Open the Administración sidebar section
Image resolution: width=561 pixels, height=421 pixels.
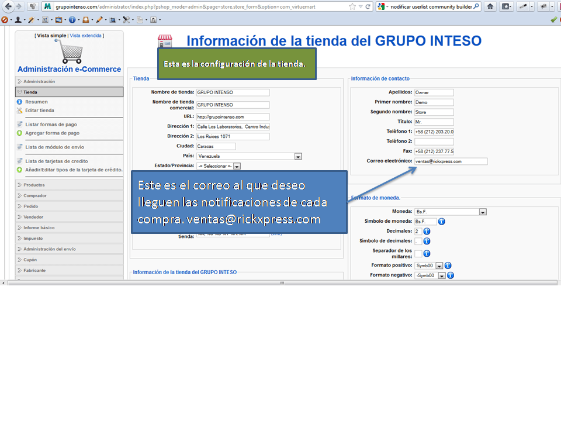(70, 82)
